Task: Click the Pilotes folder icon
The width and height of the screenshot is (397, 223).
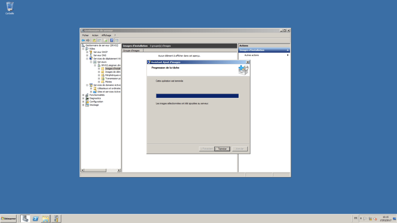Action: click(x=102, y=82)
